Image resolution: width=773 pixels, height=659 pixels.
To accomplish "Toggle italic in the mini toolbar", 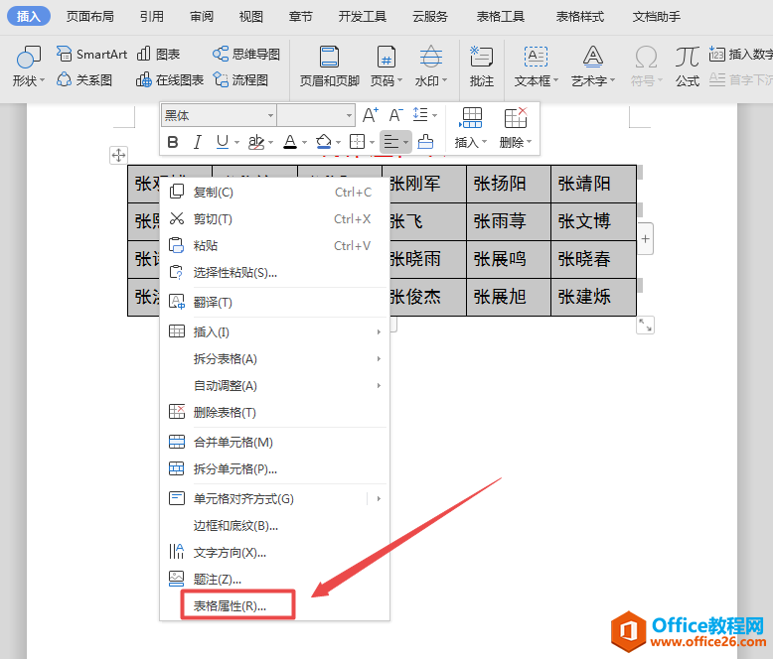I will pyautogui.click(x=198, y=142).
